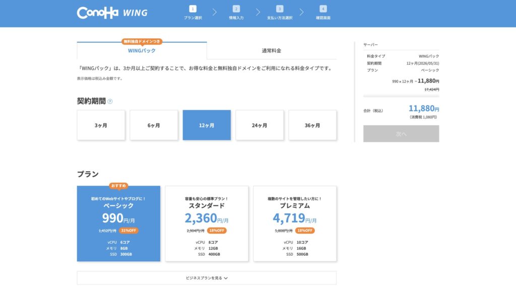Click the step 2 情報入力 indicator
The width and height of the screenshot is (516, 294).
point(236,13)
